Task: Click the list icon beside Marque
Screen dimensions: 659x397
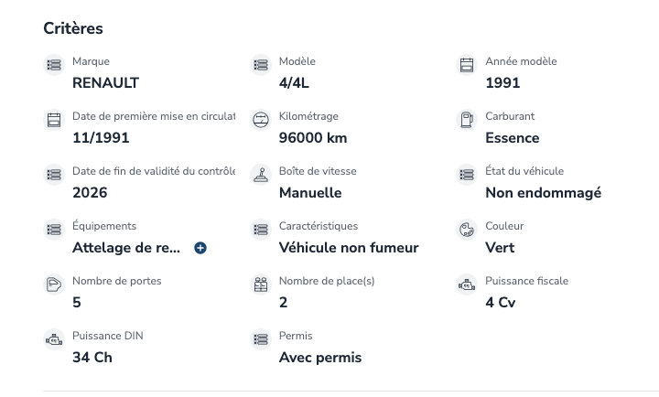Action: (x=54, y=65)
